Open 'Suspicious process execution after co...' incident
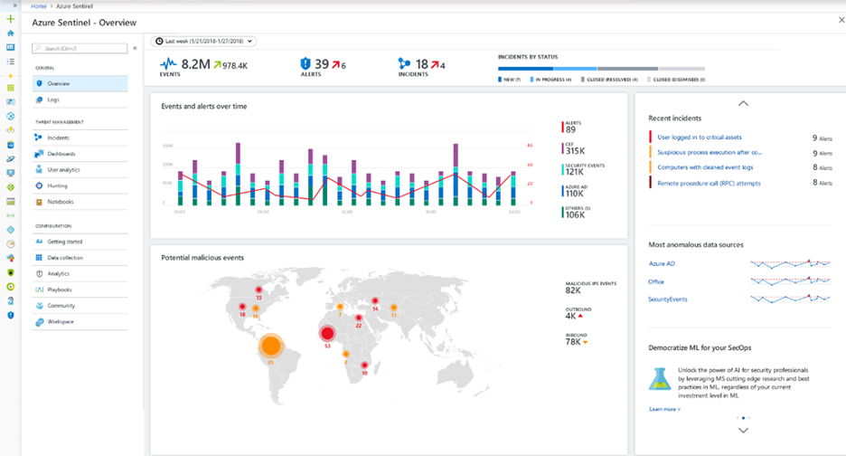This screenshot has height=456, width=846. point(710,152)
